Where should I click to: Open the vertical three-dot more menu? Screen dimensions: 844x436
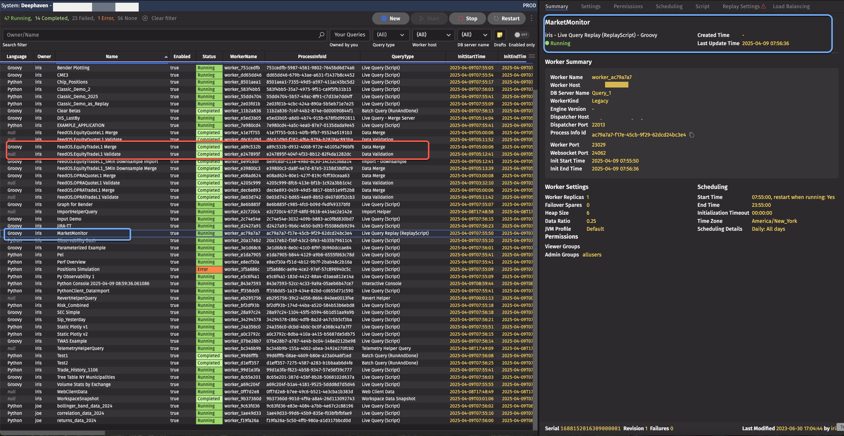click(x=531, y=18)
